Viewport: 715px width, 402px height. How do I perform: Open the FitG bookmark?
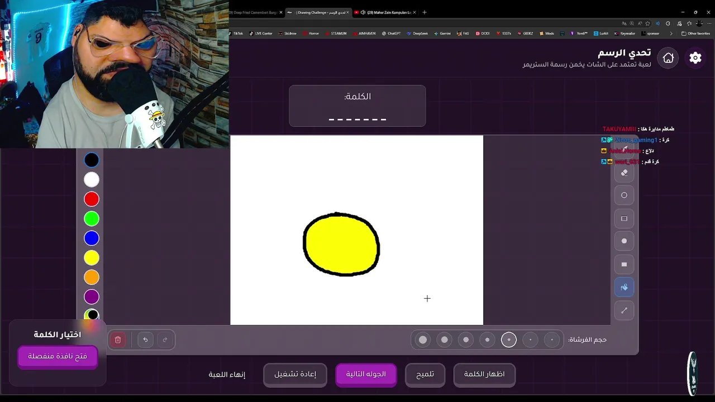463,33
